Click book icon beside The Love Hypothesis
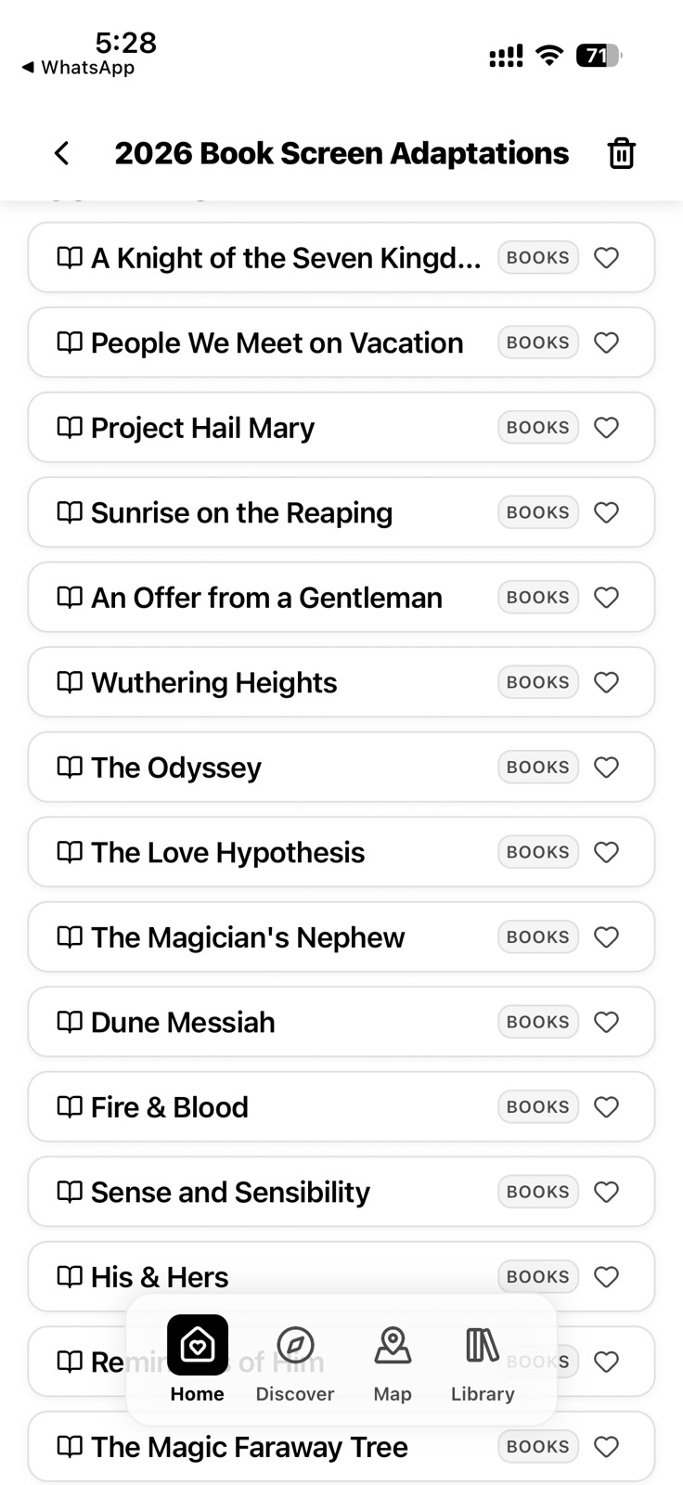 coord(70,852)
